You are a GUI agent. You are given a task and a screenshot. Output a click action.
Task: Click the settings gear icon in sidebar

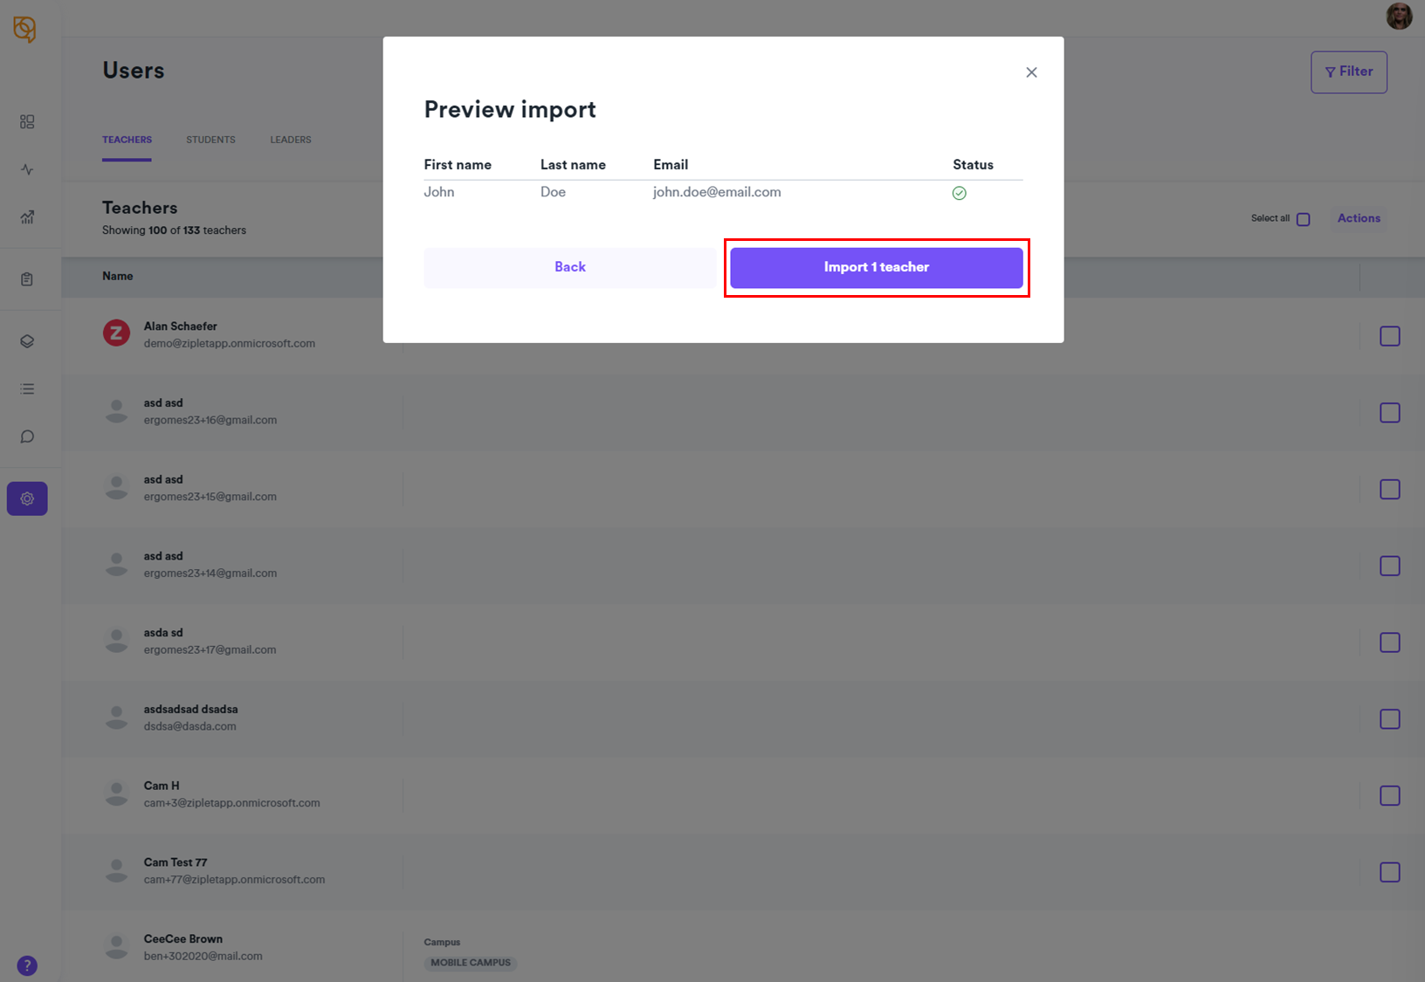pyautogui.click(x=27, y=498)
